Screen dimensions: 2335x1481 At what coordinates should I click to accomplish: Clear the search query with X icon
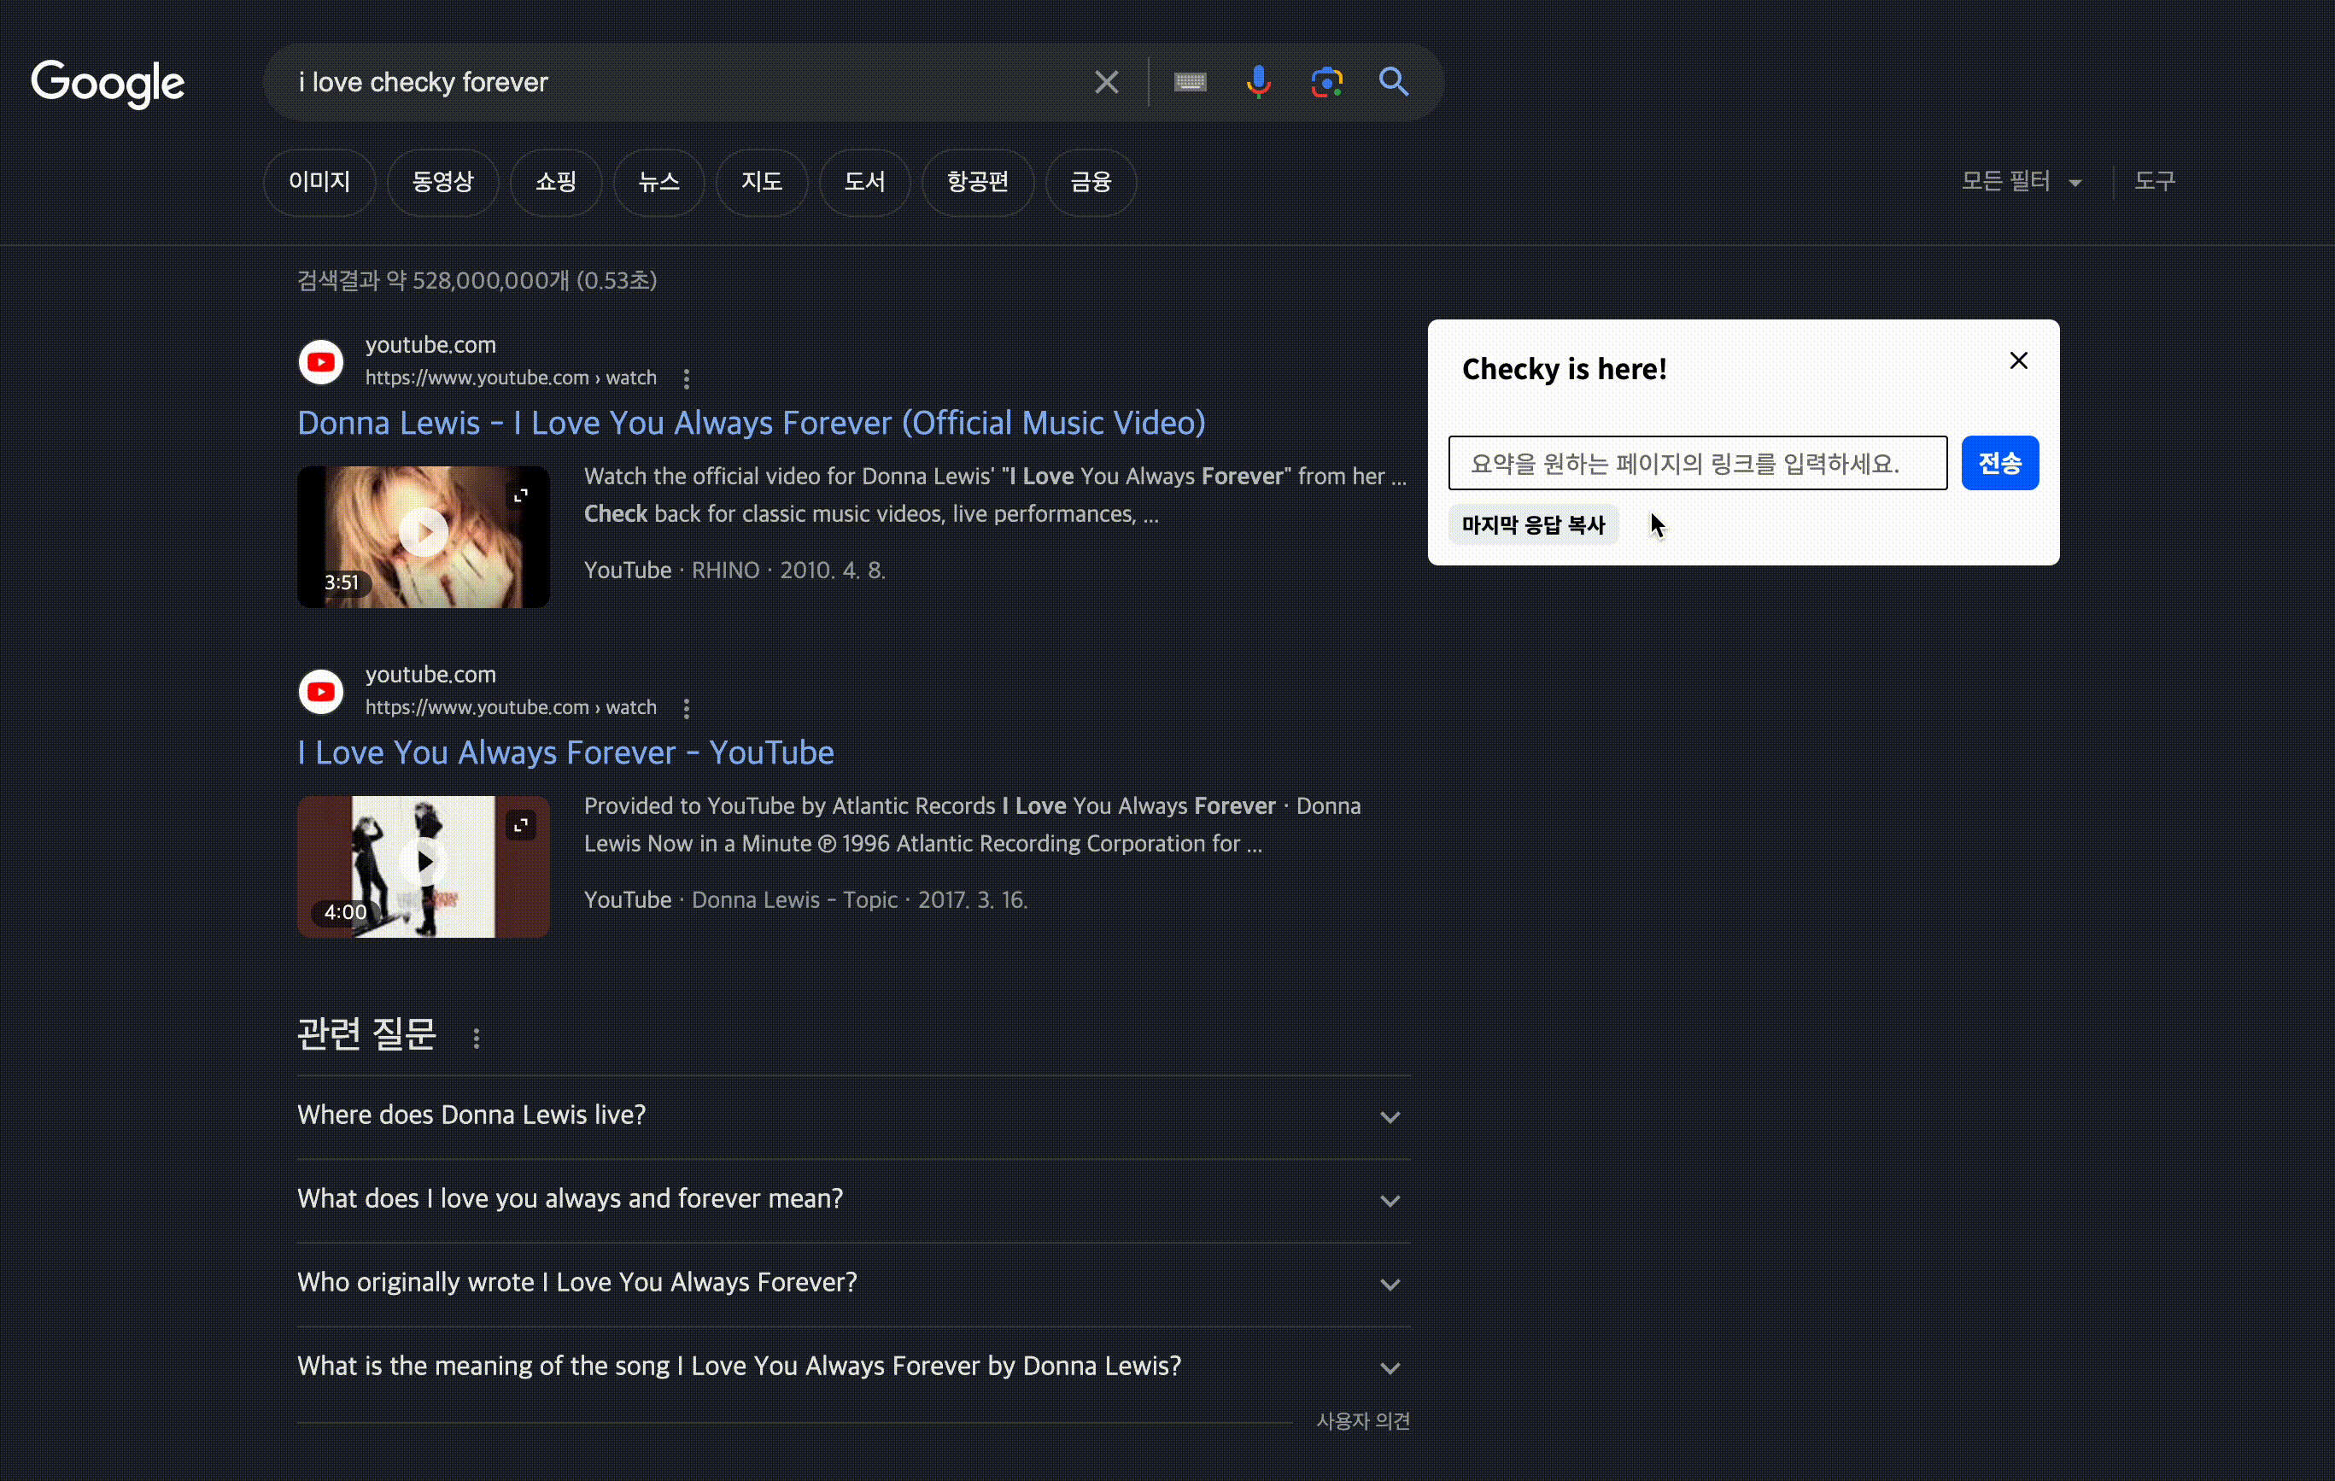(x=1106, y=83)
